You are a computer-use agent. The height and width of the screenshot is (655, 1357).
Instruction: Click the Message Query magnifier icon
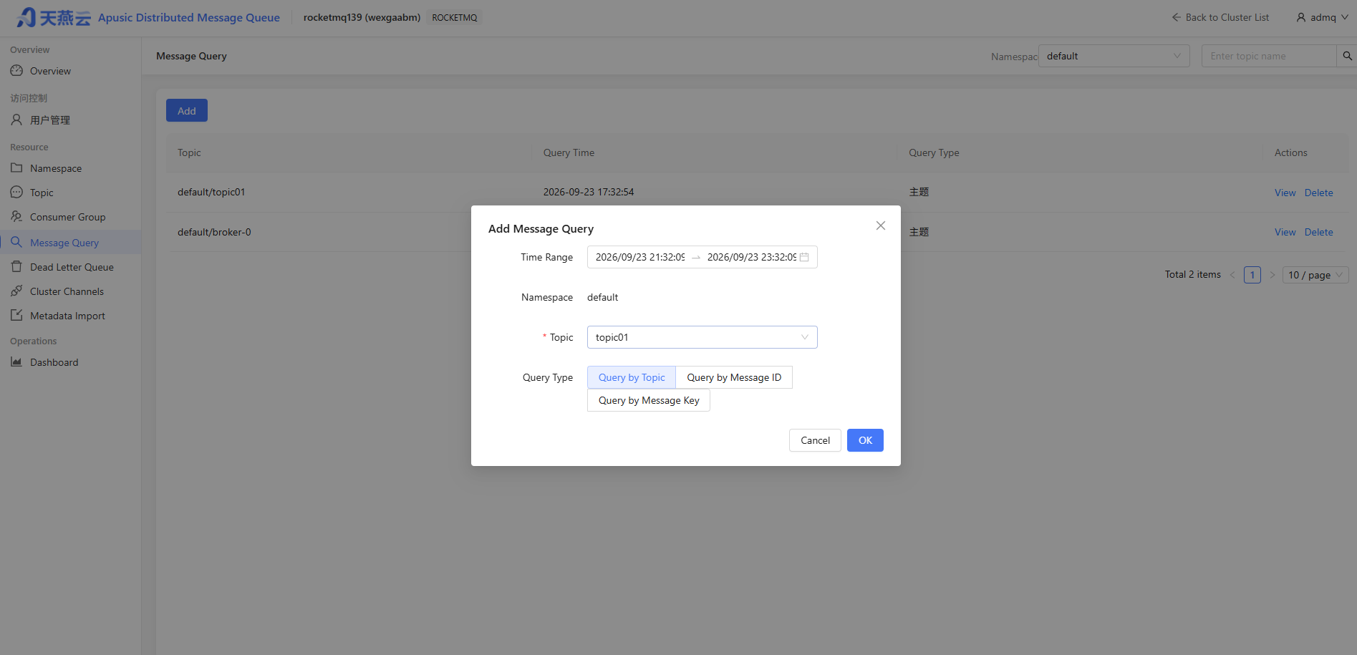[x=16, y=242]
